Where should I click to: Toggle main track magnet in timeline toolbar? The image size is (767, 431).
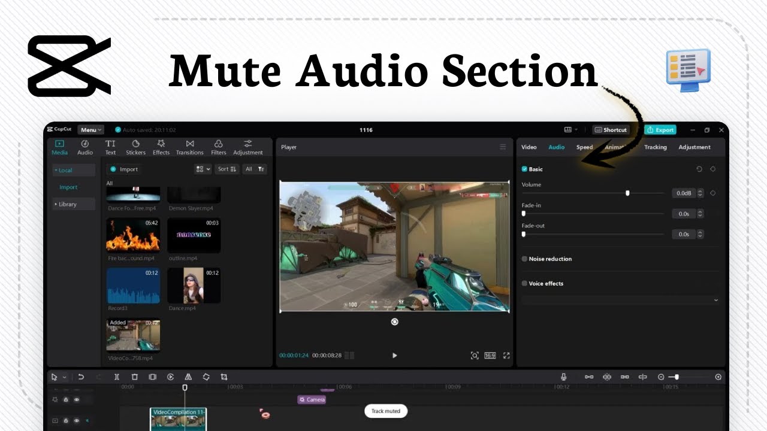[589, 377]
